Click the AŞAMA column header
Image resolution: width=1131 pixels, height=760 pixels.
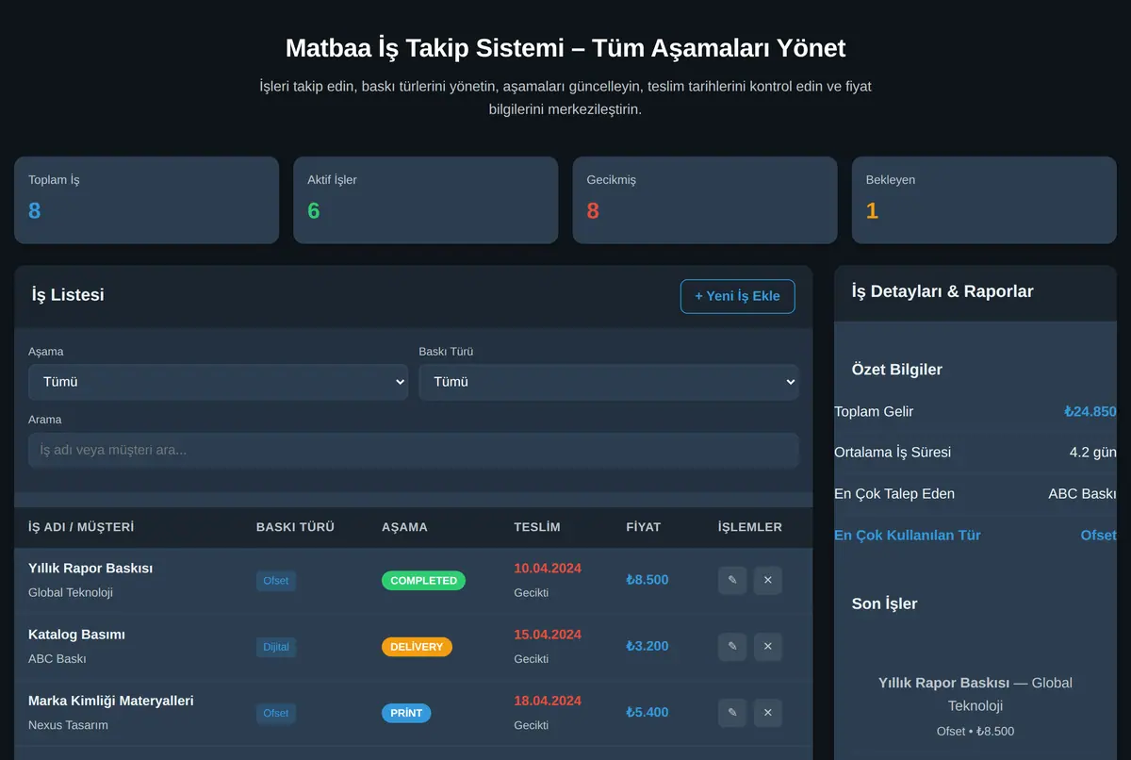click(x=404, y=527)
